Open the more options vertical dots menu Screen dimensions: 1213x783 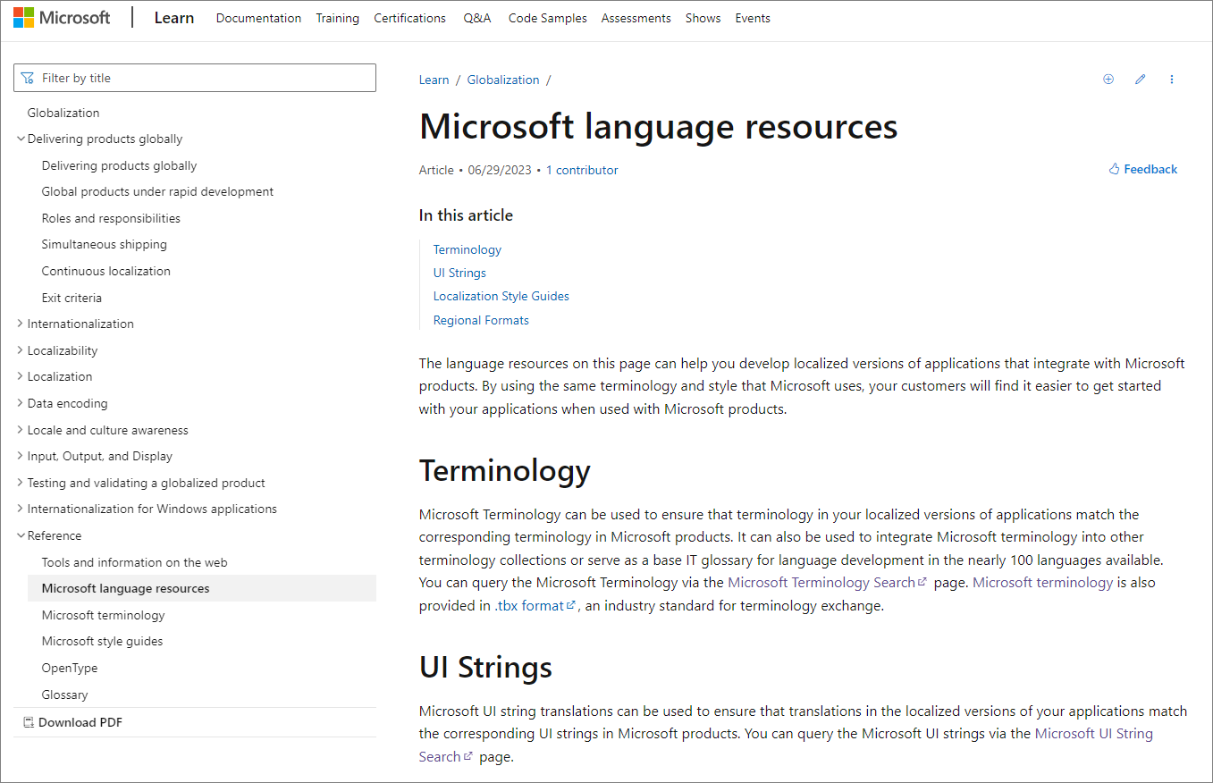[x=1172, y=80]
